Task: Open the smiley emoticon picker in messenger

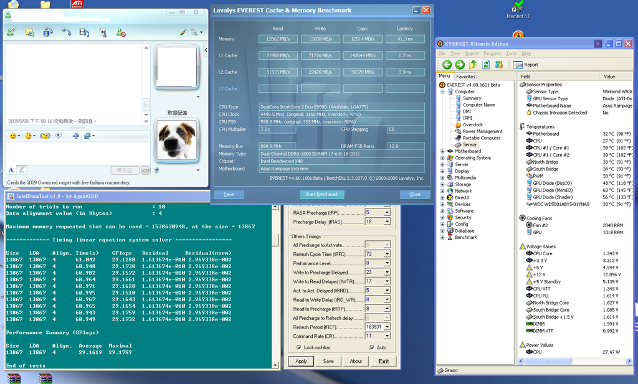Action: click(14, 136)
